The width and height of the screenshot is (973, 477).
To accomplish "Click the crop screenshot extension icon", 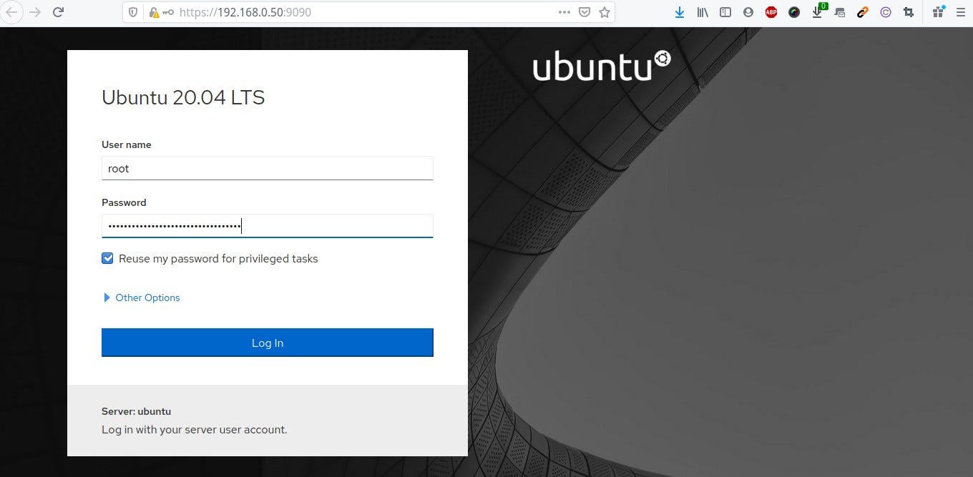I will (x=909, y=12).
